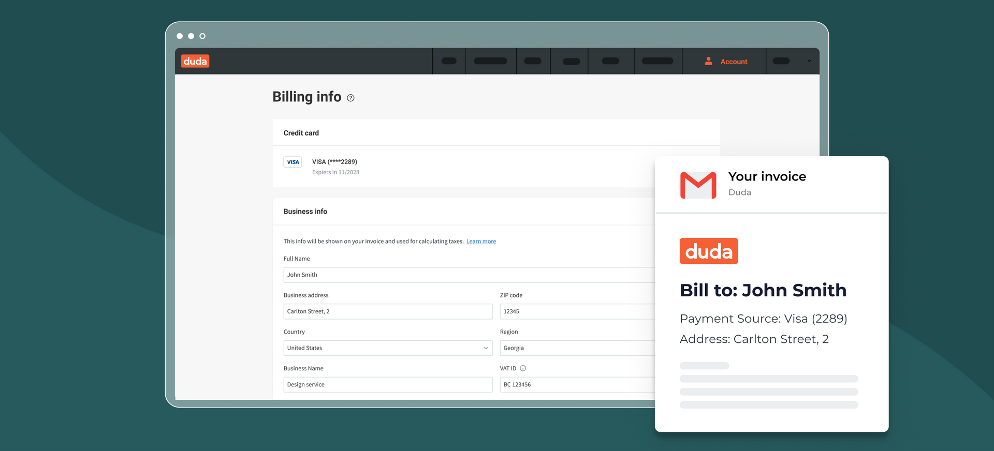The height and width of the screenshot is (451, 994).
Task: Click the Business address input field
Action: [388, 311]
